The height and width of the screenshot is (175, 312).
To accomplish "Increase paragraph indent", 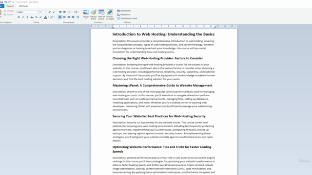I will coord(64,12).
